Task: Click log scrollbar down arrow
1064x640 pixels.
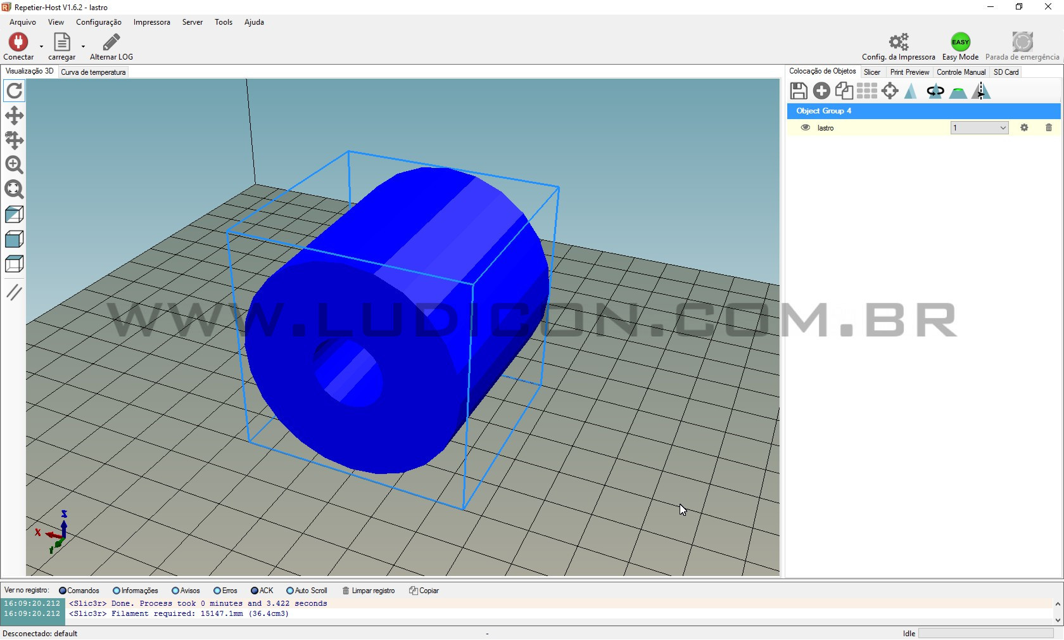Action: [1058, 620]
